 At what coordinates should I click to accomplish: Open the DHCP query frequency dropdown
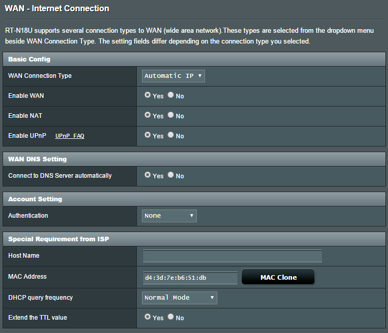179,298
